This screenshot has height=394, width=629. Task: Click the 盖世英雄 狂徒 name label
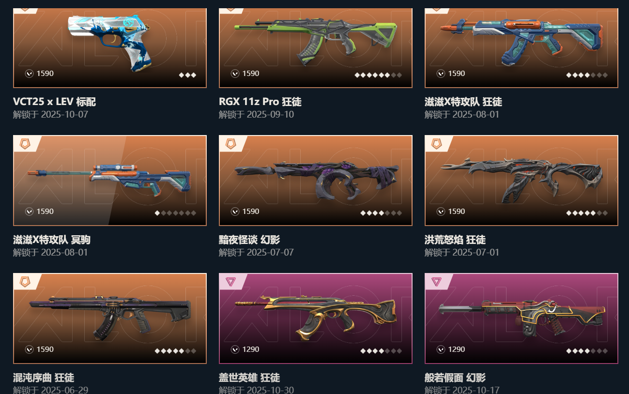[x=249, y=378]
